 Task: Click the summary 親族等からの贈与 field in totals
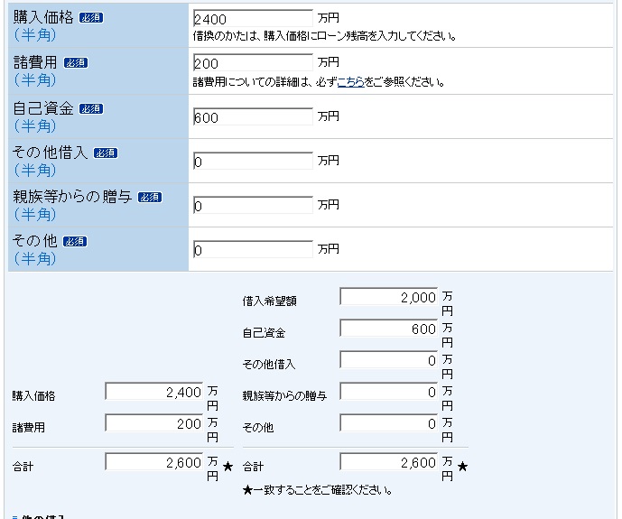(389, 392)
